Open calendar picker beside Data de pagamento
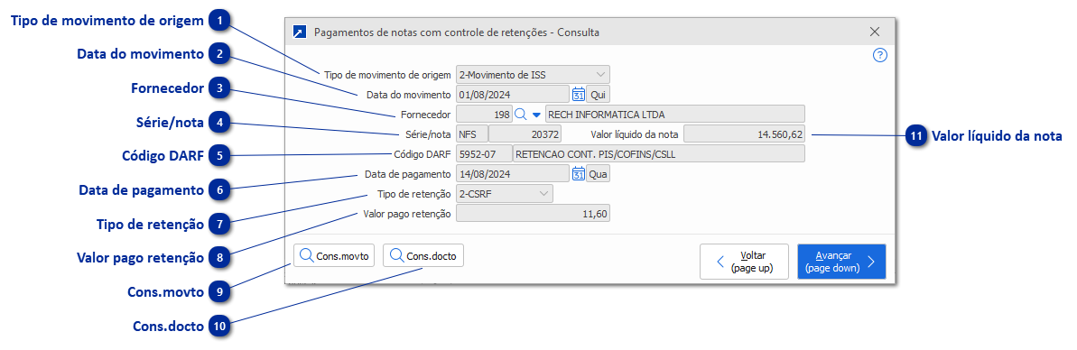Viewport: 1077px width, 350px height. pos(579,174)
